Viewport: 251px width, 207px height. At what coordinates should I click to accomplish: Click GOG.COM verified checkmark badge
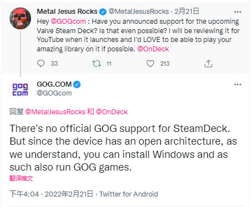point(77,84)
